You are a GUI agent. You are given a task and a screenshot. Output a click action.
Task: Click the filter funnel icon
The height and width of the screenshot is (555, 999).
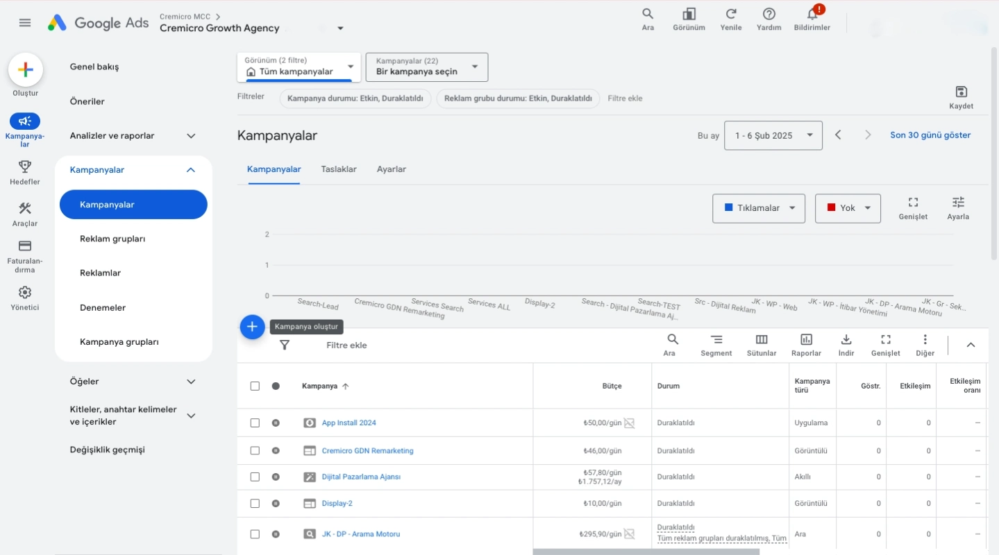pyautogui.click(x=285, y=345)
